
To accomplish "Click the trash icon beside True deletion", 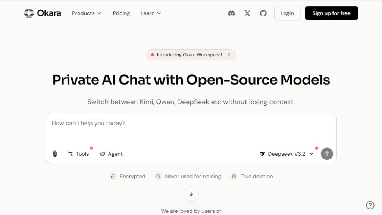I will click(234, 176).
